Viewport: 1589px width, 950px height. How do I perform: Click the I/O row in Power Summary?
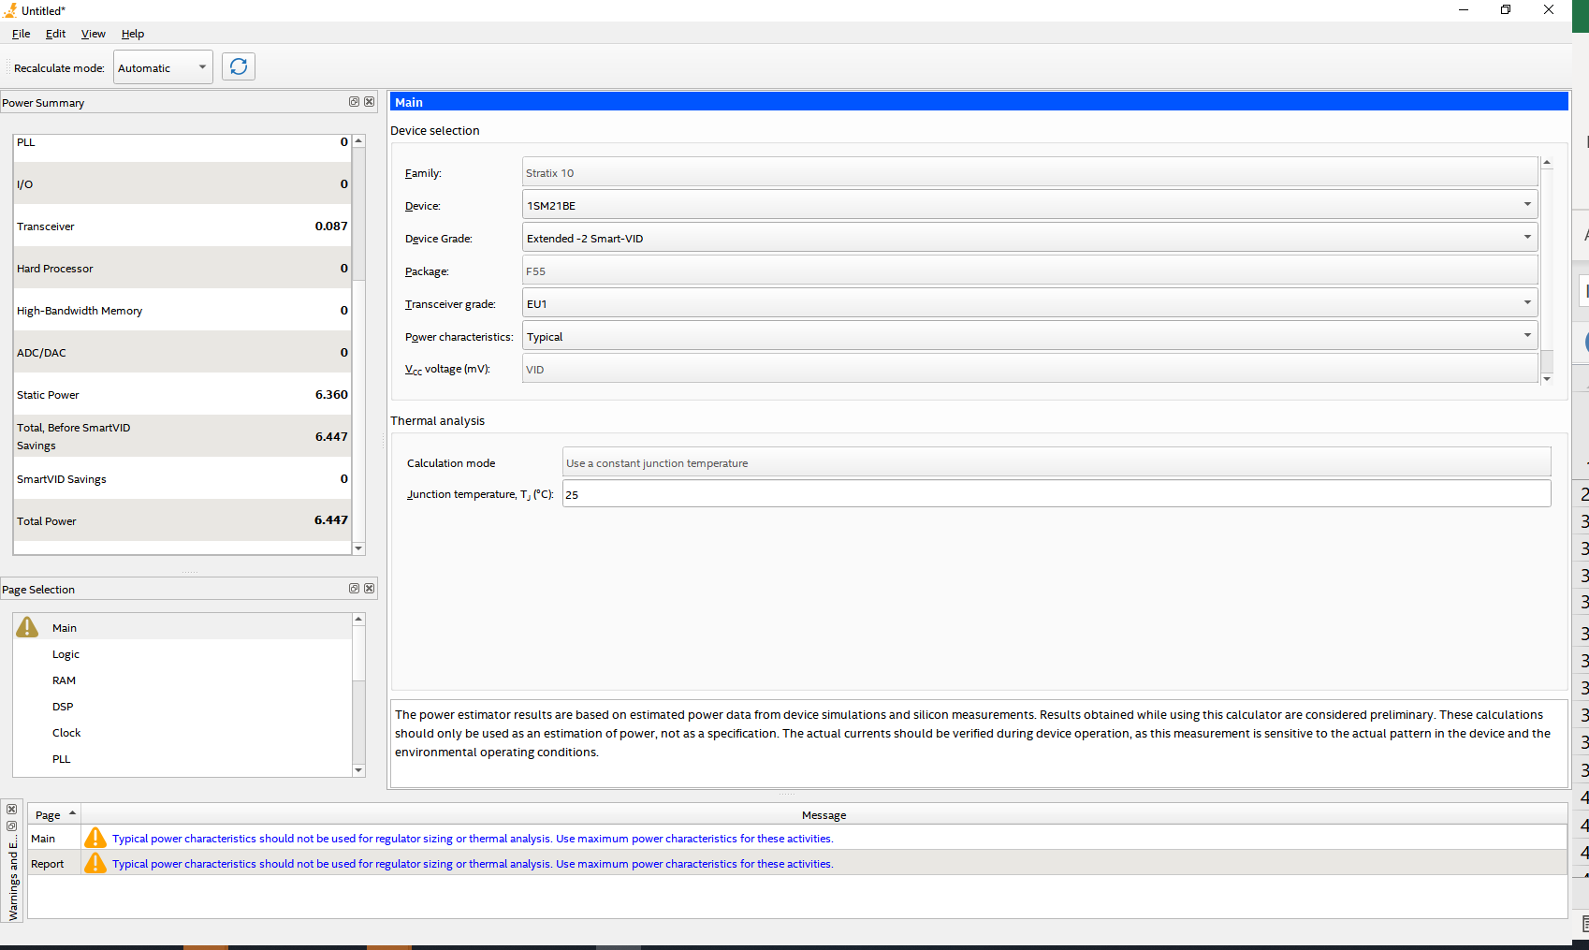pos(182,183)
